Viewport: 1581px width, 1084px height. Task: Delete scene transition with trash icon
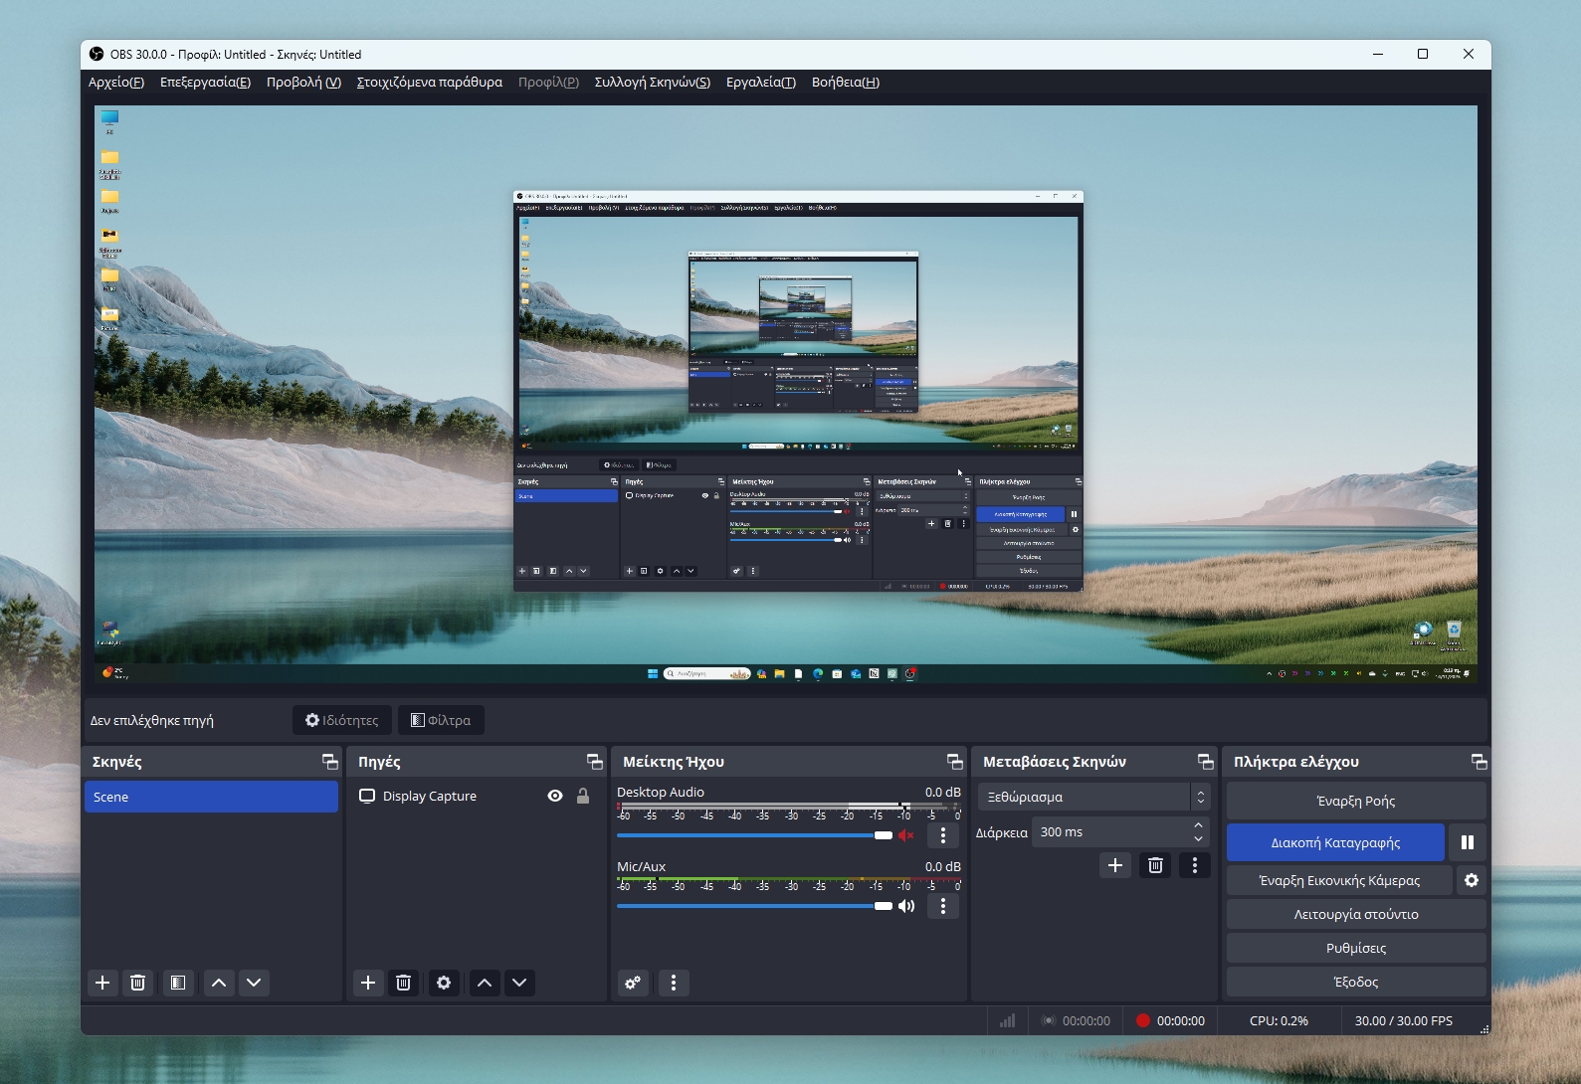tap(1155, 865)
